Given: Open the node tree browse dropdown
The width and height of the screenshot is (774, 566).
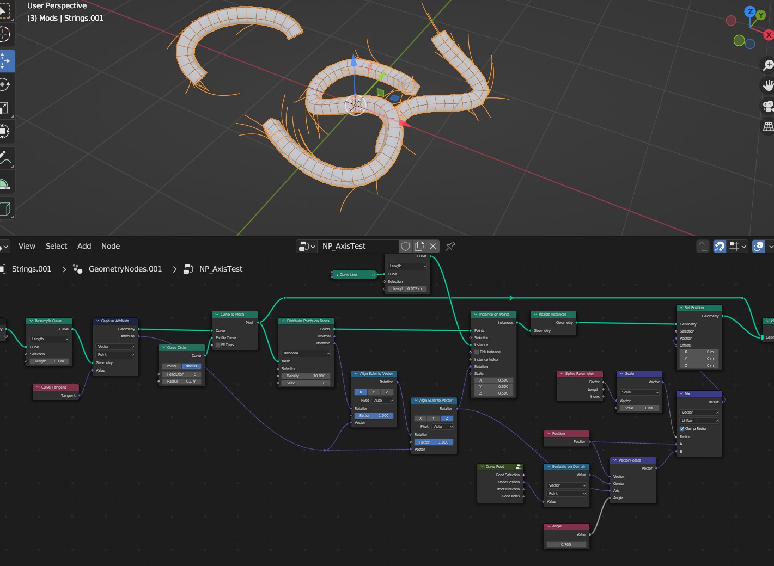Looking at the screenshot, I should tap(307, 246).
